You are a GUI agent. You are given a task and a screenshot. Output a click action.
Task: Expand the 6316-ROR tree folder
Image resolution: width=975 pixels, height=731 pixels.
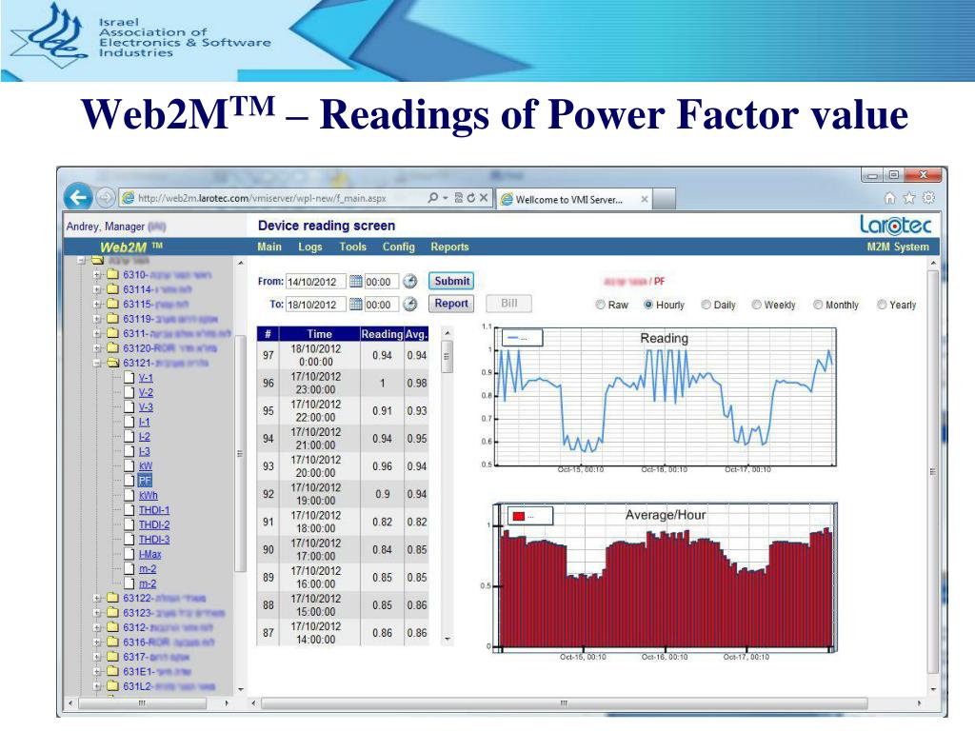[97, 642]
